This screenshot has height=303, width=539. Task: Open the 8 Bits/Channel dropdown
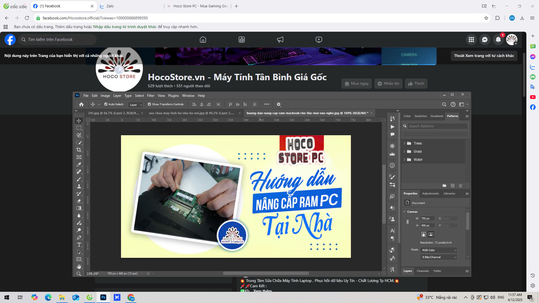point(439,257)
